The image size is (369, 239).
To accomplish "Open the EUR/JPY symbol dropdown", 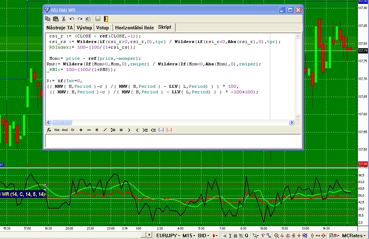I will click(167, 236).
